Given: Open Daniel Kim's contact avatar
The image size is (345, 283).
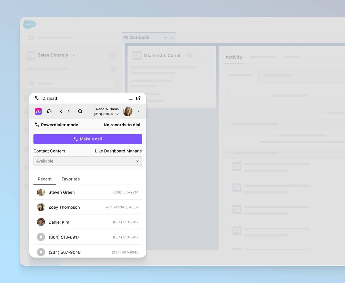Looking at the screenshot, I should coord(41,222).
